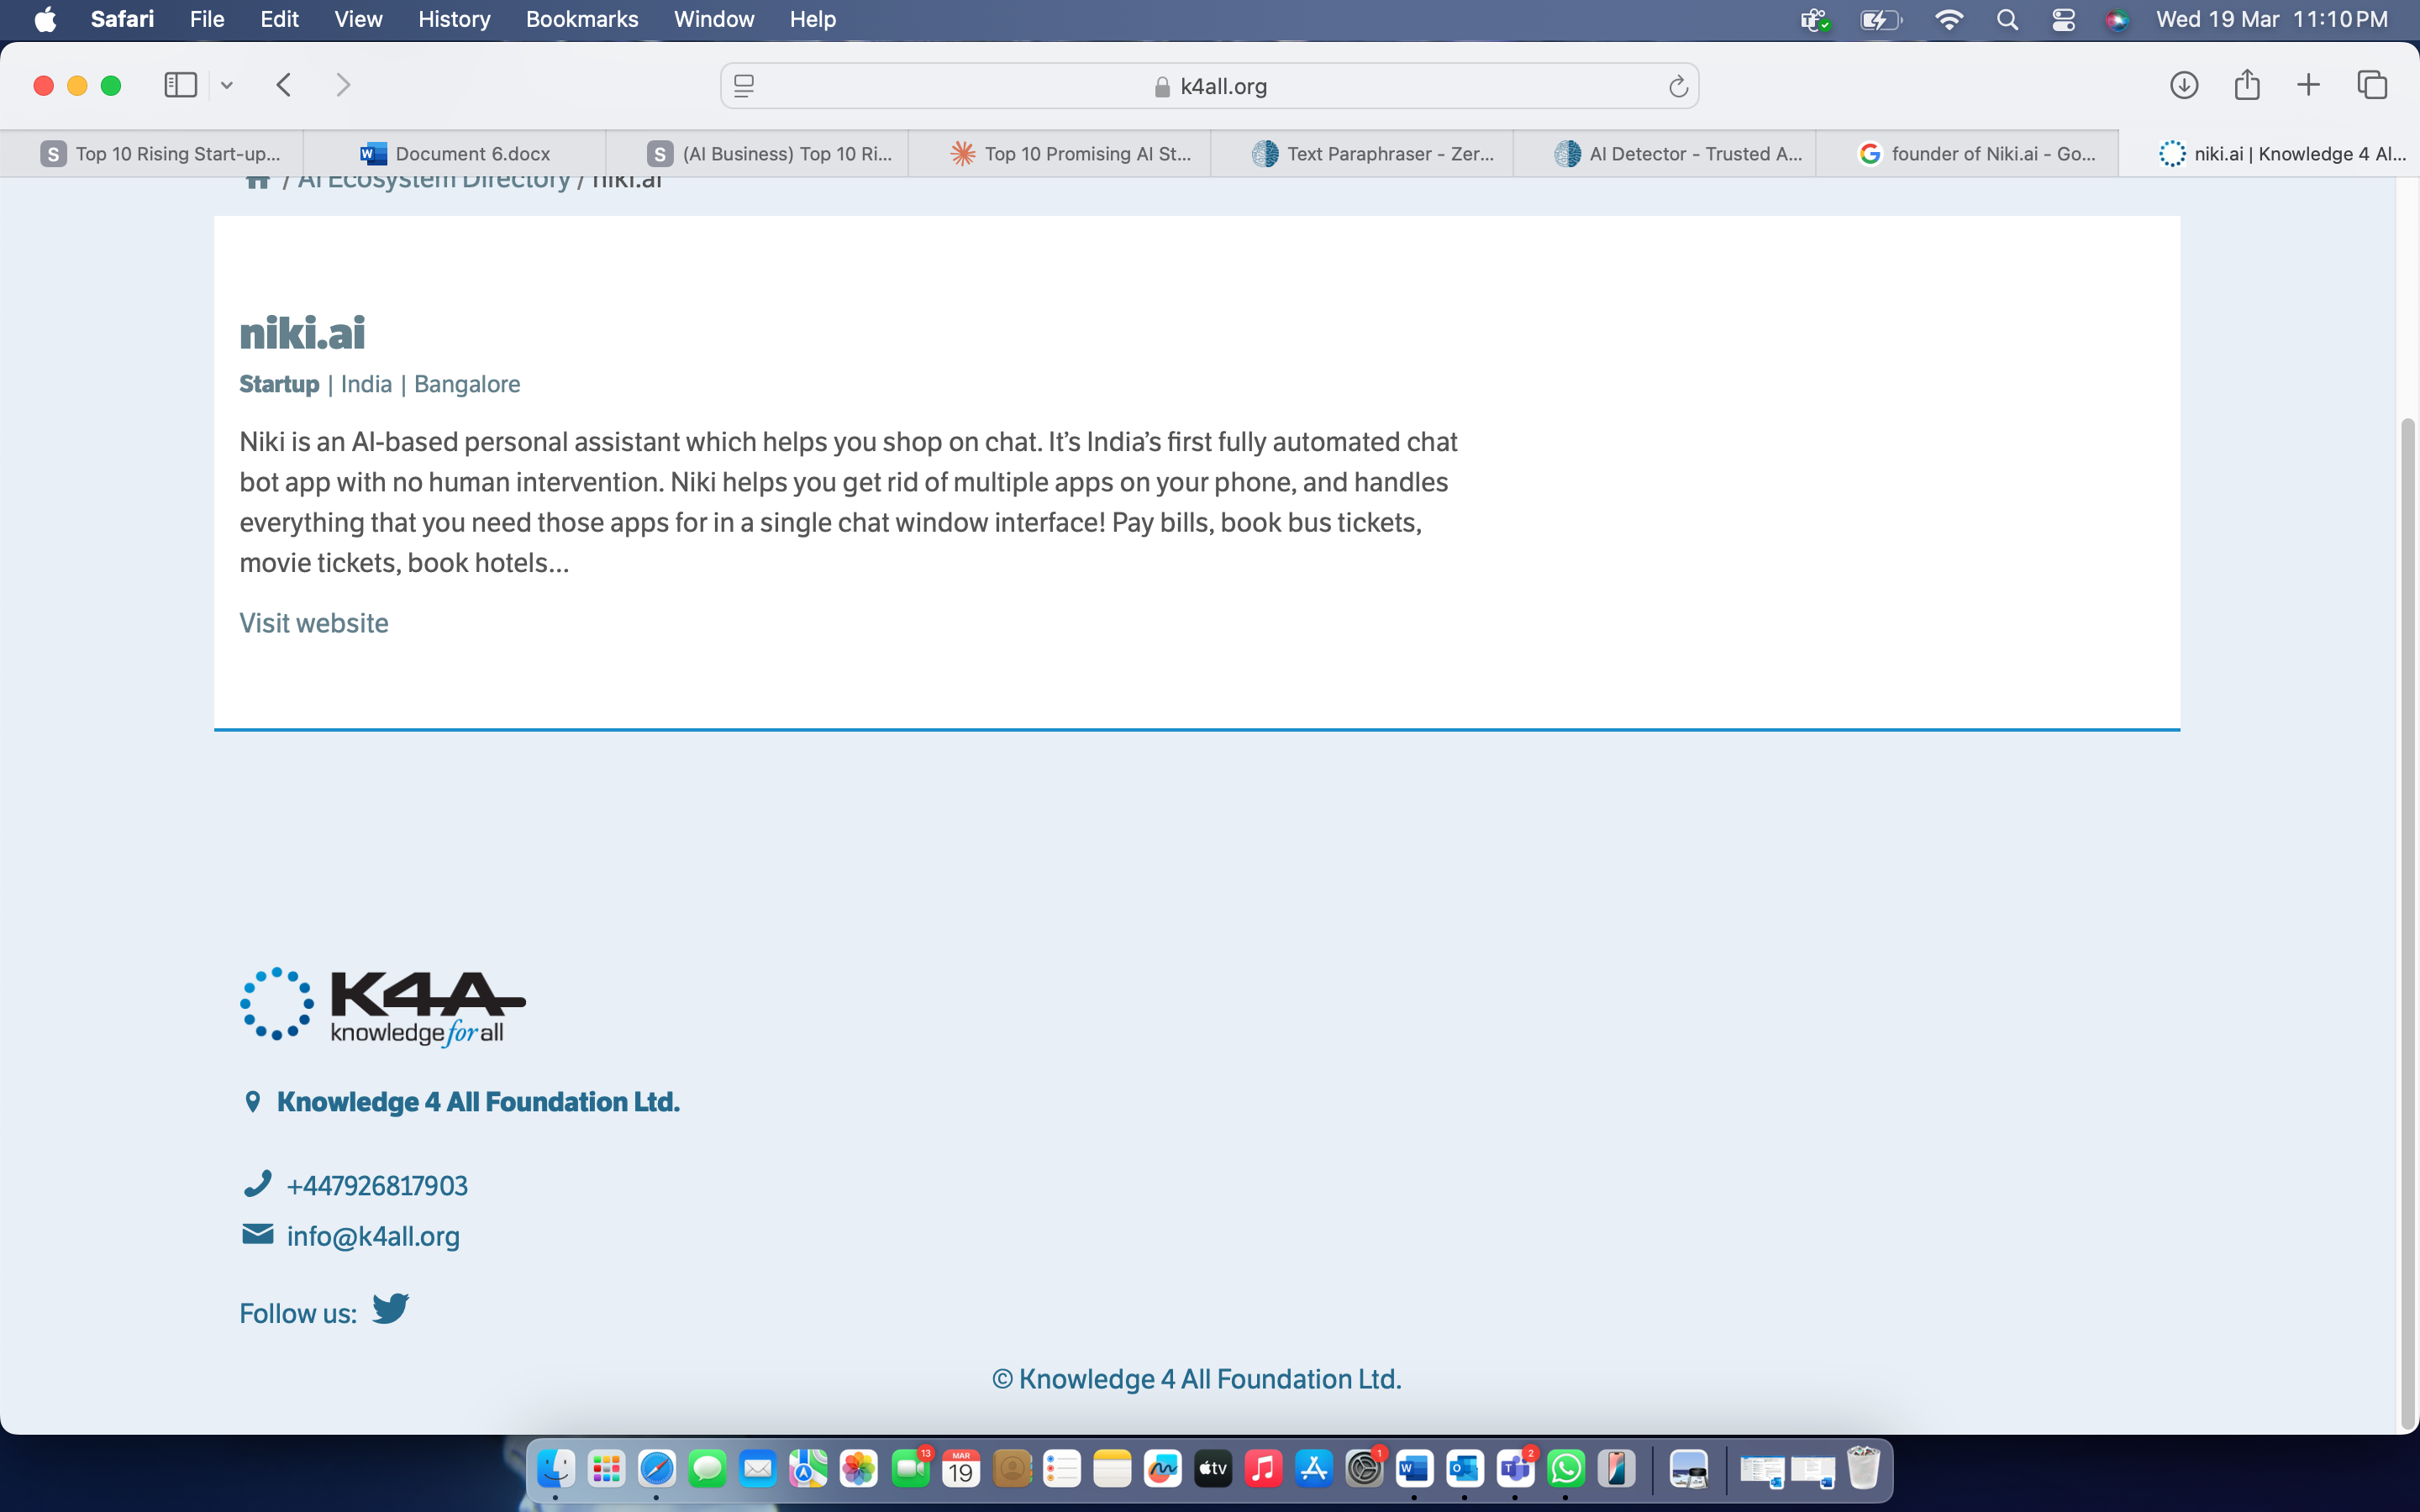
Task: Open Notes from the Dock
Action: [1112, 1468]
